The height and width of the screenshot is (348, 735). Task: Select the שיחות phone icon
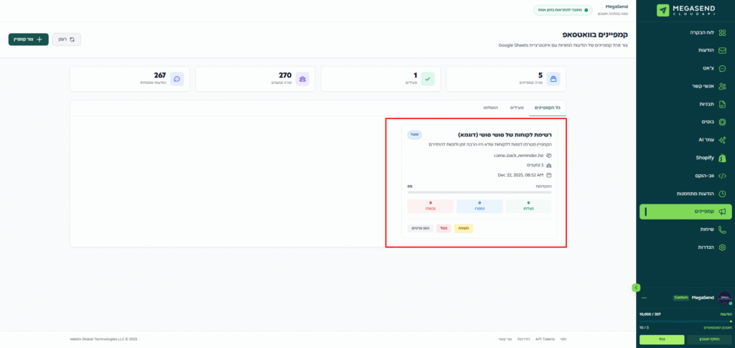click(x=723, y=229)
